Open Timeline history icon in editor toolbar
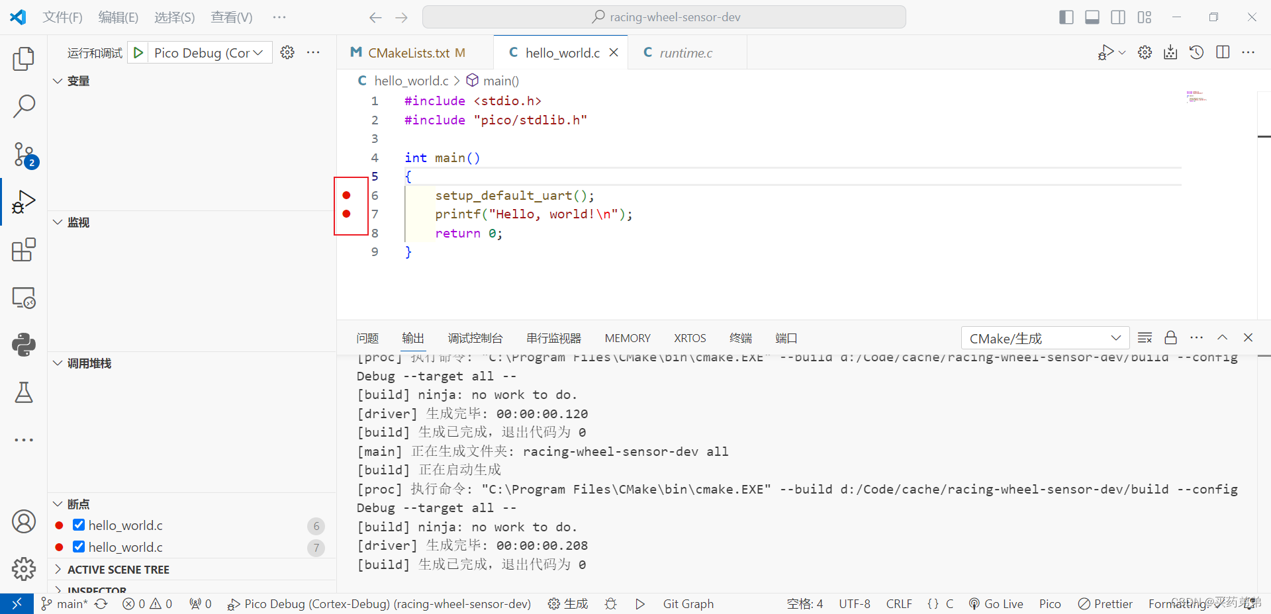This screenshot has height=614, width=1271. [x=1196, y=52]
